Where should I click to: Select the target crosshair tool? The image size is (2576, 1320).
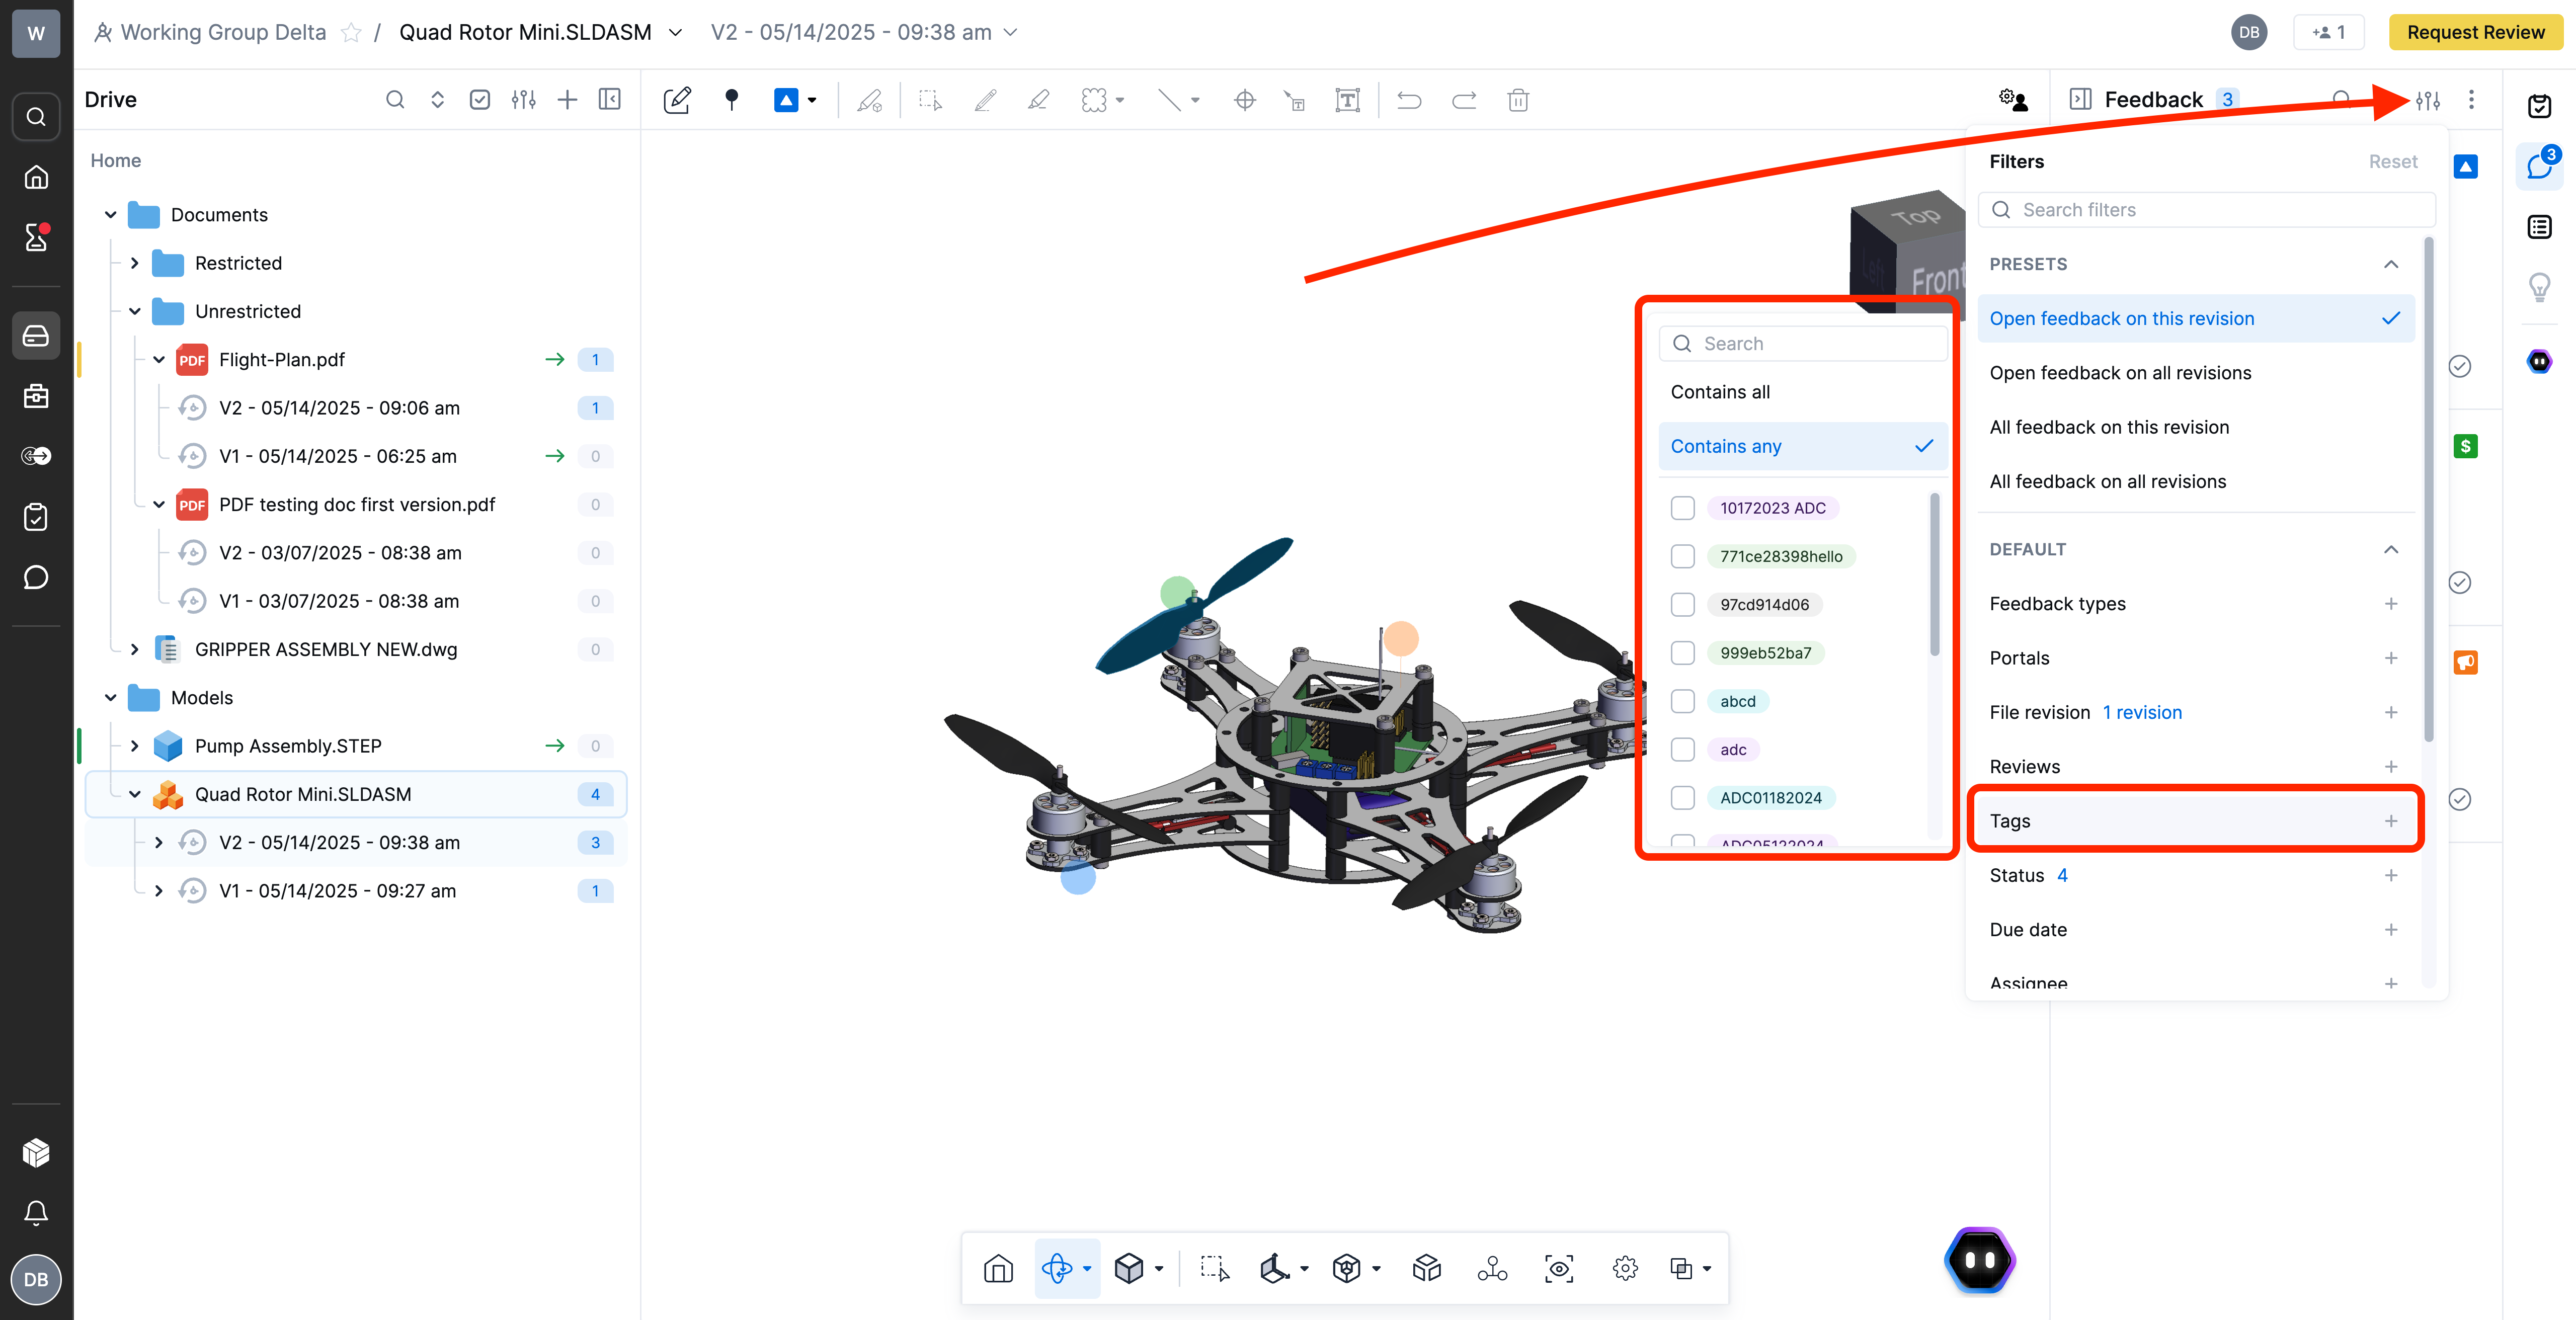[x=1245, y=100]
